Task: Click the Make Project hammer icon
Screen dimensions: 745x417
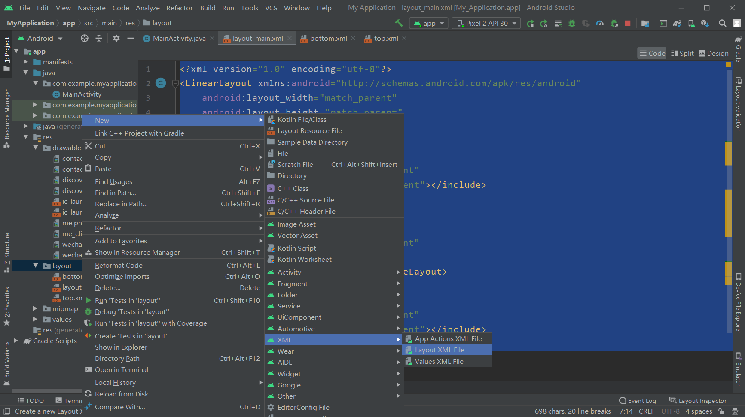Action: pyautogui.click(x=399, y=23)
